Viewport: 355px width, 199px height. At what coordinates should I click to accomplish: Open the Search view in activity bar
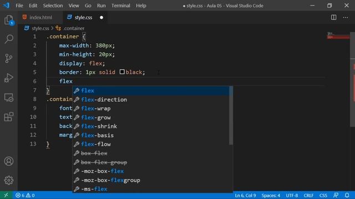[x=9, y=39]
